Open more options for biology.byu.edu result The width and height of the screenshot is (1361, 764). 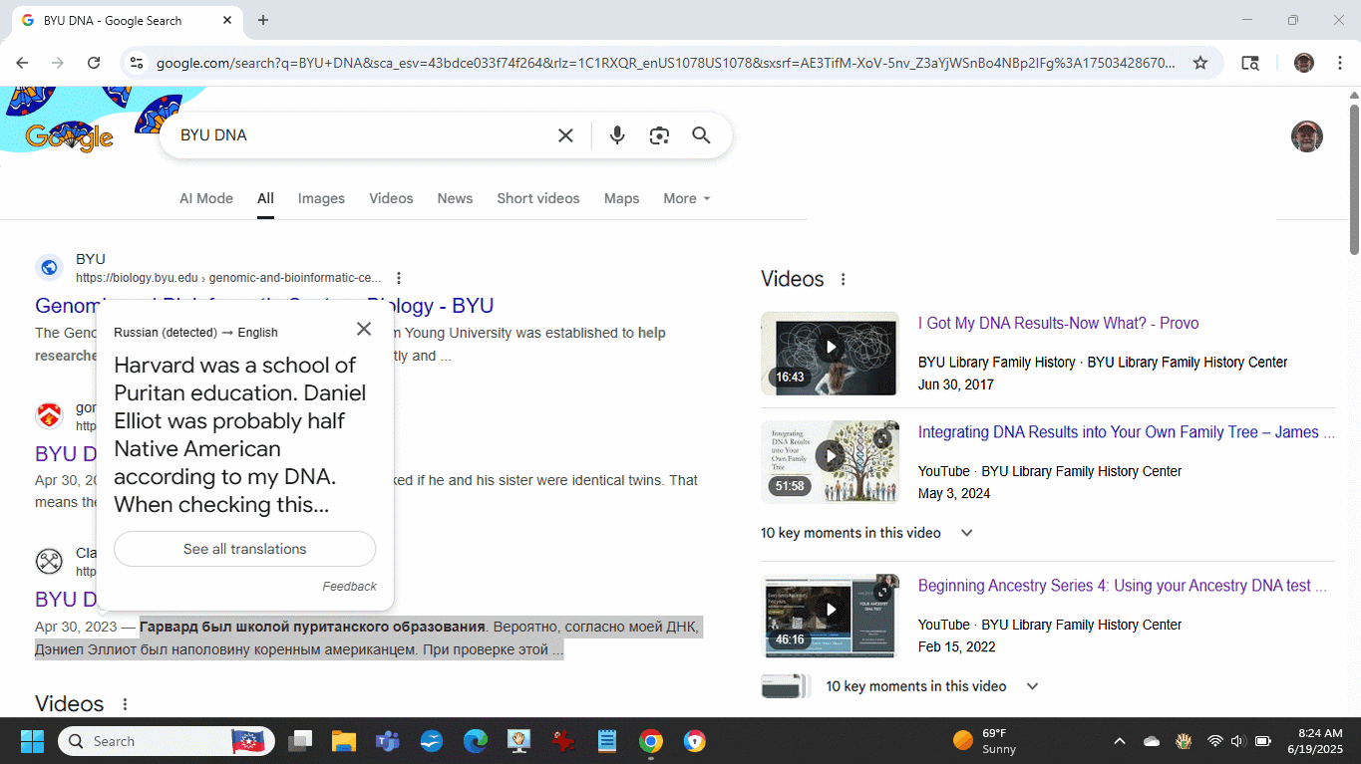coord(399,278)
